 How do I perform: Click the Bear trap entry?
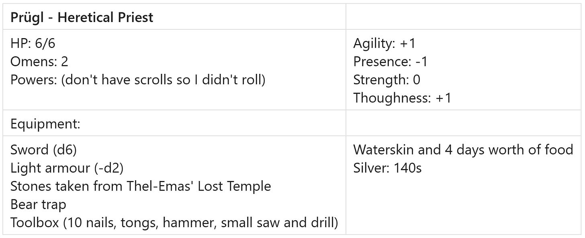[38, 204]
